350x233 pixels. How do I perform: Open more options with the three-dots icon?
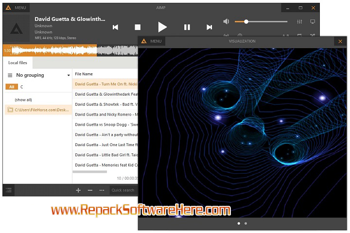pos(102,190)
